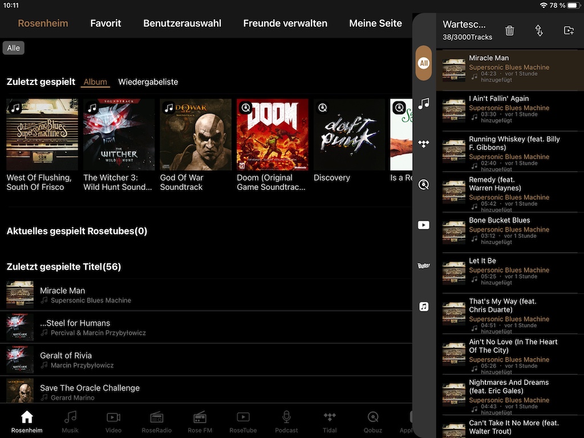Screen dimensions: 584x438
Task: Open RoseRadio in the bottom bar
Action: [x=156, y=422]
